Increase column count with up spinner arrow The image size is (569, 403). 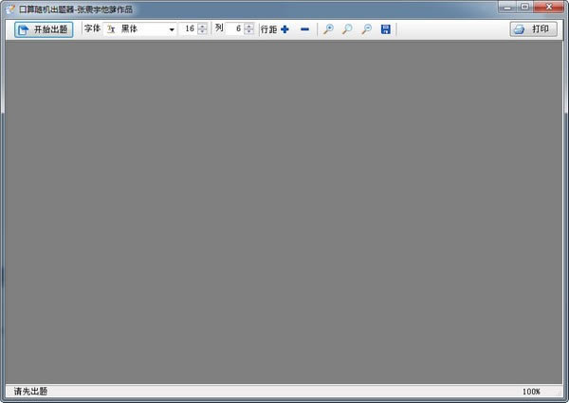(x=248, y=26)
